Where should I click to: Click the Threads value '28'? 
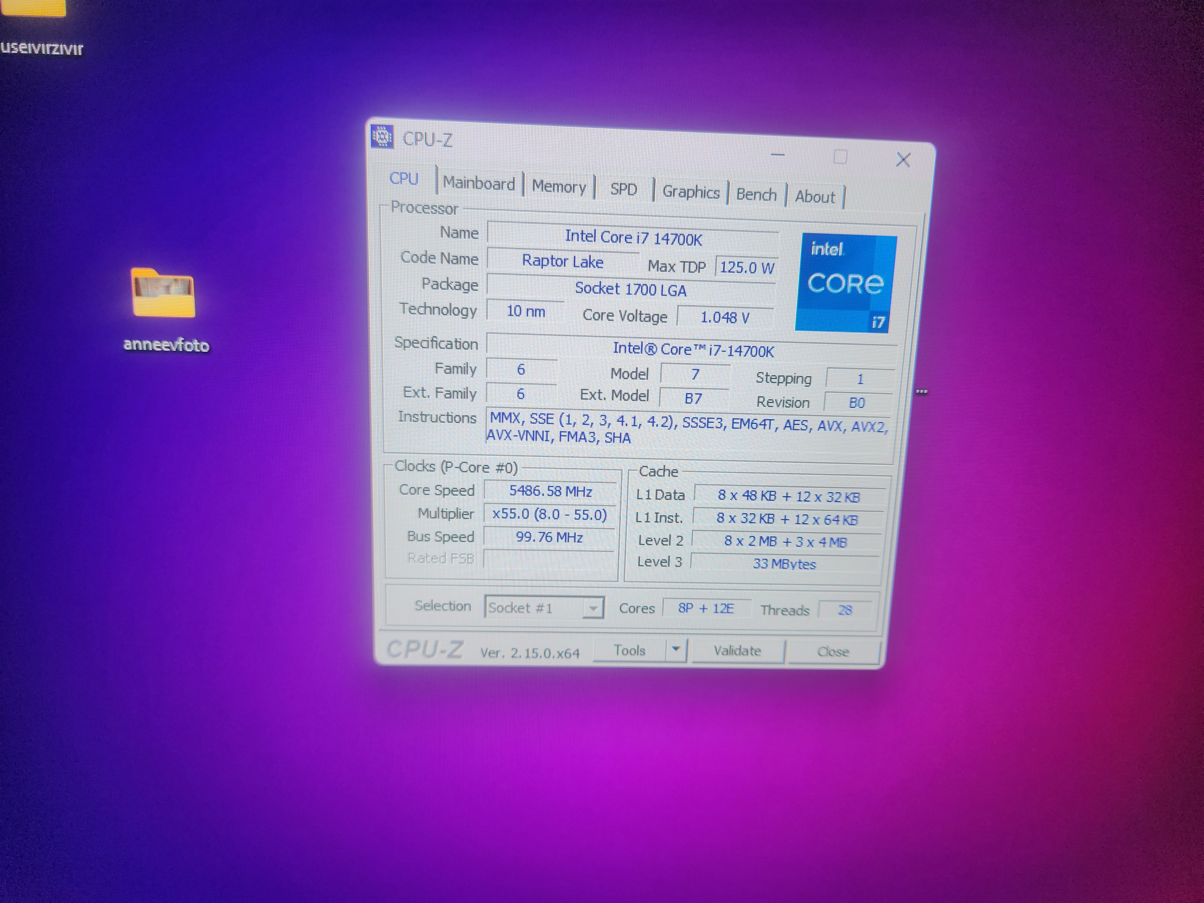coord(845,610)
